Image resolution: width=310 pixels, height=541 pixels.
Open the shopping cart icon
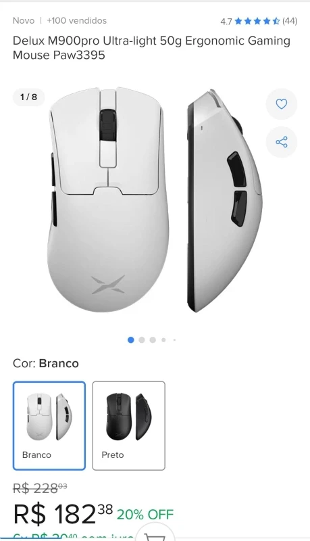pos(155,536)
